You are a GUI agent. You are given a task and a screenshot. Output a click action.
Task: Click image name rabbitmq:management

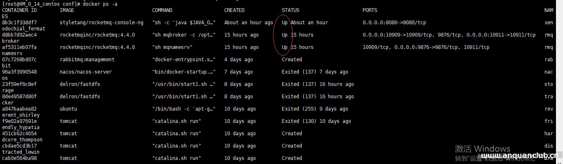pos(87,60)
